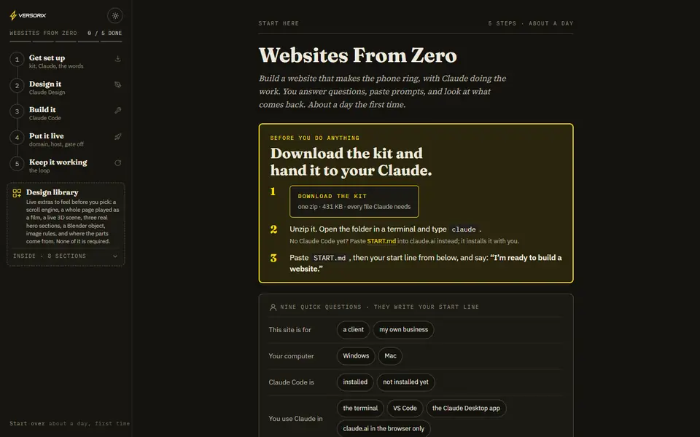Click the '5 STEPS · ABOUT A DAY' label

(x=530, y=23)
